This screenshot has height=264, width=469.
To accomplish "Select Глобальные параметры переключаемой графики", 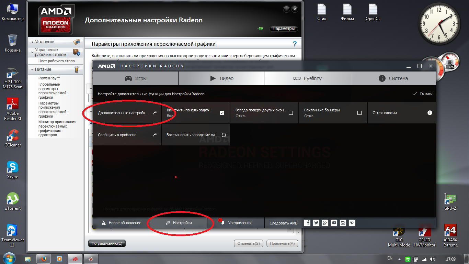I will tap(53, 91).
